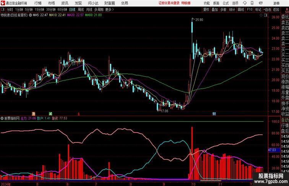
Task: Click the red 特锐德 stock name in title bar
Action: pos(186,3)
